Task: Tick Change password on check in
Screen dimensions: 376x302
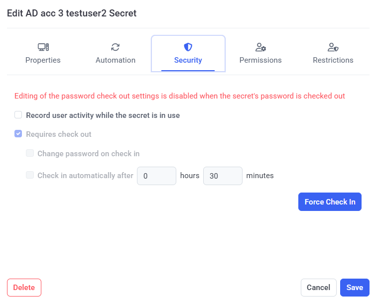Action: pos(30,153)
